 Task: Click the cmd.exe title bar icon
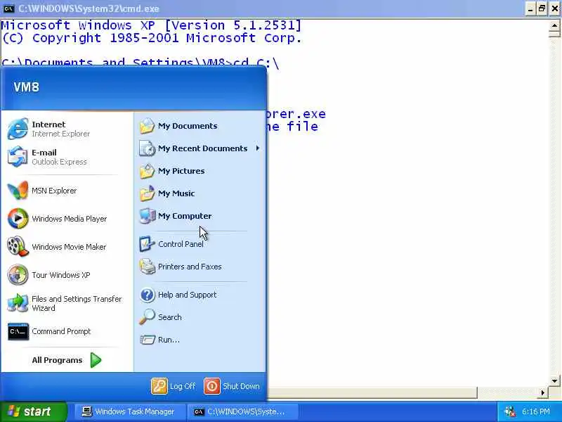point(8,8)
